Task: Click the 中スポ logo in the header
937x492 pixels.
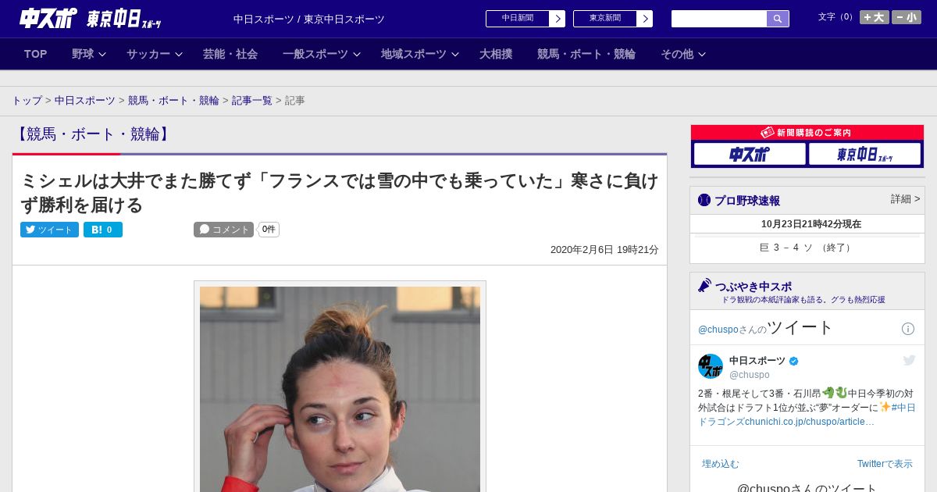Action: click(48, 18)
